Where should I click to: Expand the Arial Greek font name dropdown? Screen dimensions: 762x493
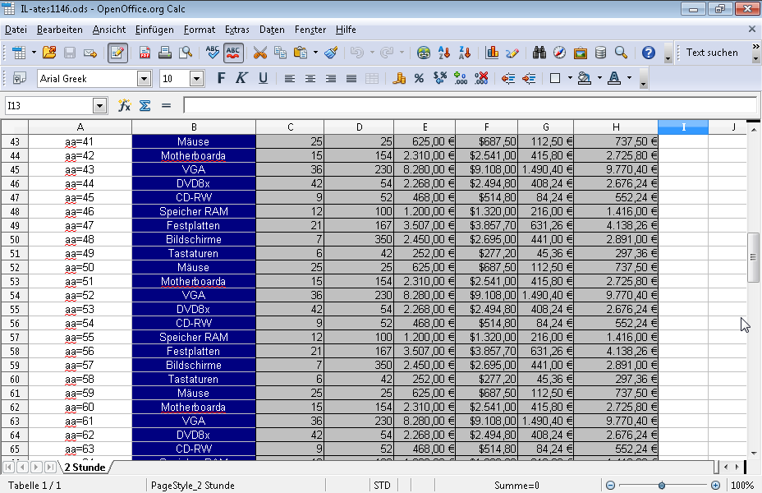pos(144,79)
